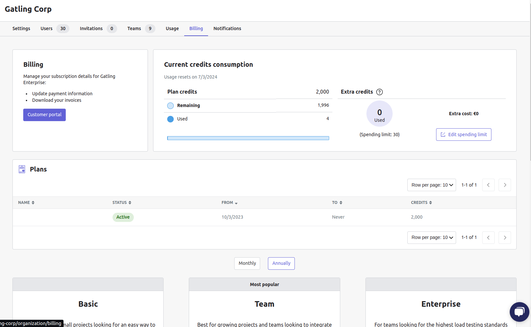Screen dimensions: 531x327
Task: Switch pricing to Annually billing
Action: [281, 263]
